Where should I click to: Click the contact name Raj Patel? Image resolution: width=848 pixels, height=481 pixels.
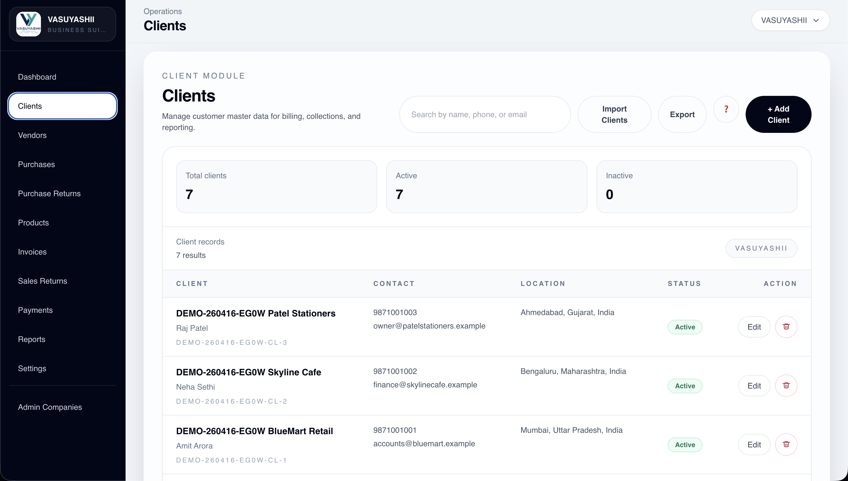pos(192,328)
